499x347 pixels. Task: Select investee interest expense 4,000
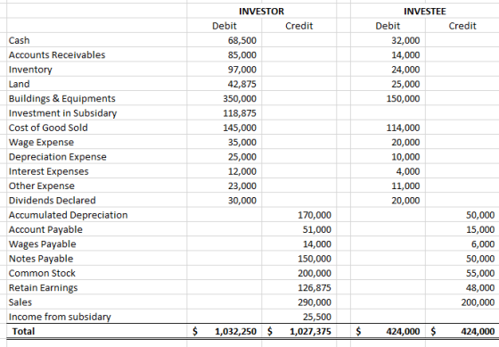pyautogui.click(x=408, y=171)
